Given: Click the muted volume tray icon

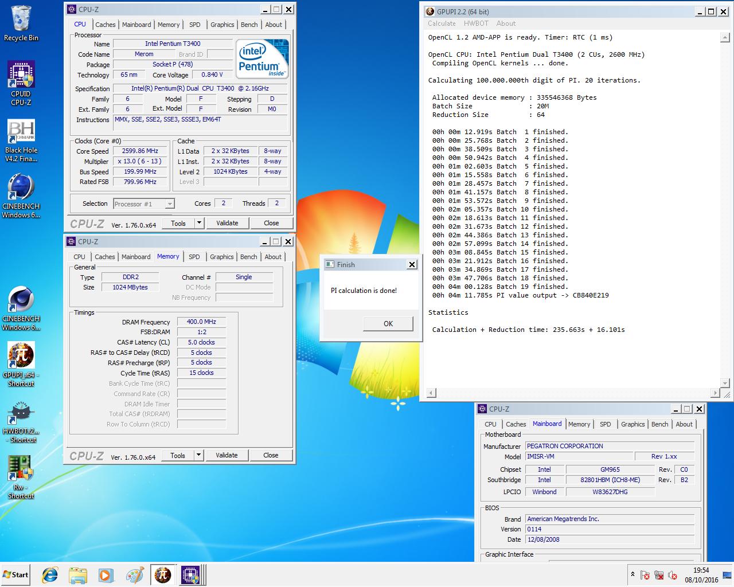Looking at the screenshot, I should (672, 575).
